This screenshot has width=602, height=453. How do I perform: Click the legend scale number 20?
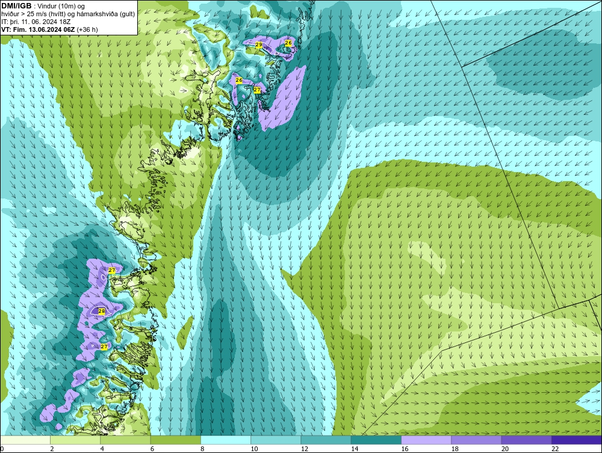(x=505, y=449)
